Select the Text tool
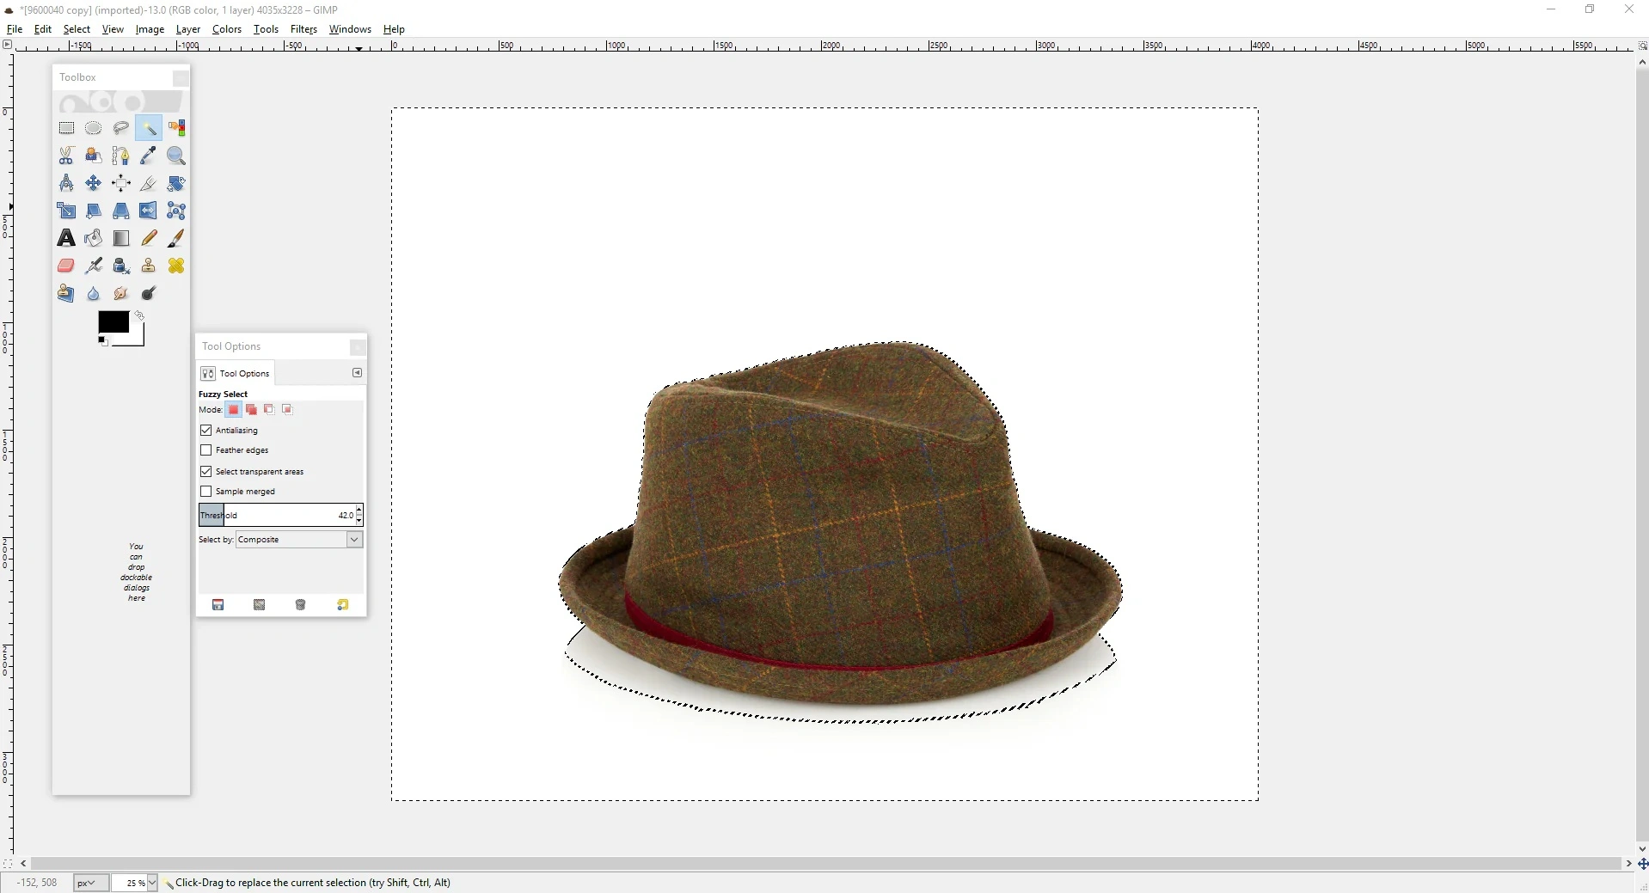Image resolution: width=1649 pixels, height=893 pixels. (x=65, y=238)
